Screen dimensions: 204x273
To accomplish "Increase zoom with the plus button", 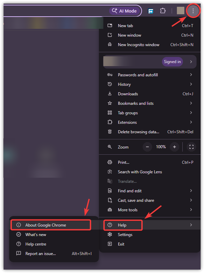I will (175, 147).
